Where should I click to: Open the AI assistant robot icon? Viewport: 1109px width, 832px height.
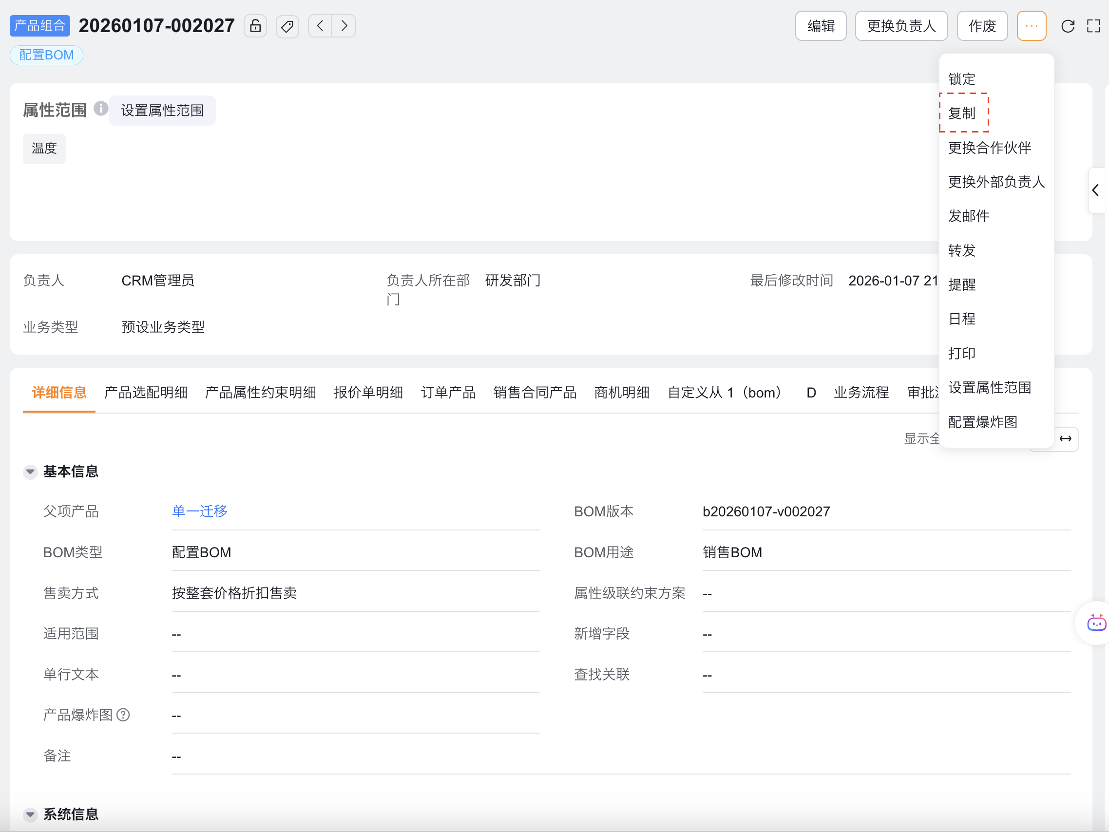point(1096,623)
